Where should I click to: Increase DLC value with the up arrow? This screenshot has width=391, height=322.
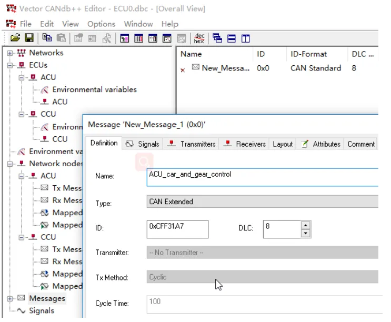[305, 225]
